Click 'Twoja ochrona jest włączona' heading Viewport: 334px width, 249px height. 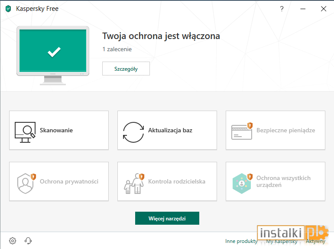pyautogui.click(x=161, y=36)
